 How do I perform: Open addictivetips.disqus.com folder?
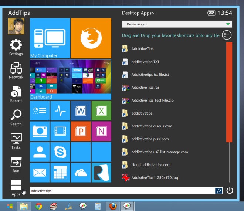pos(147,126)
